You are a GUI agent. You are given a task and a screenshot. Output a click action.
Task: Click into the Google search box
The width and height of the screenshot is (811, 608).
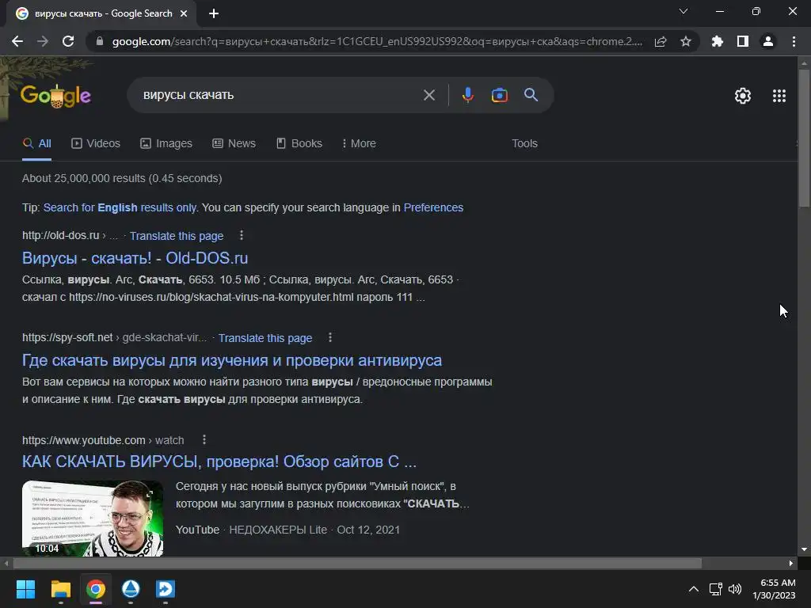click(x=280, y=95)
